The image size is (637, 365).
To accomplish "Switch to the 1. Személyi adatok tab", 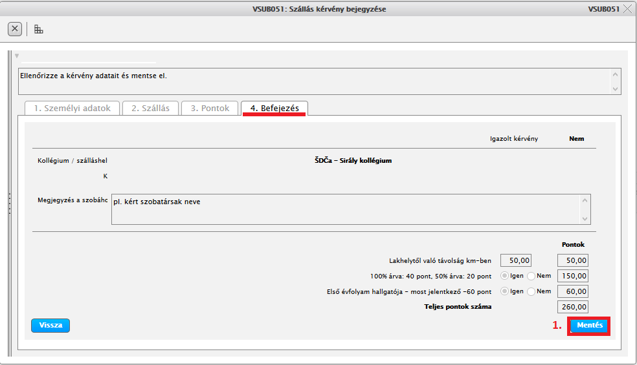I will pyautogui.click(x=72, y=109).
